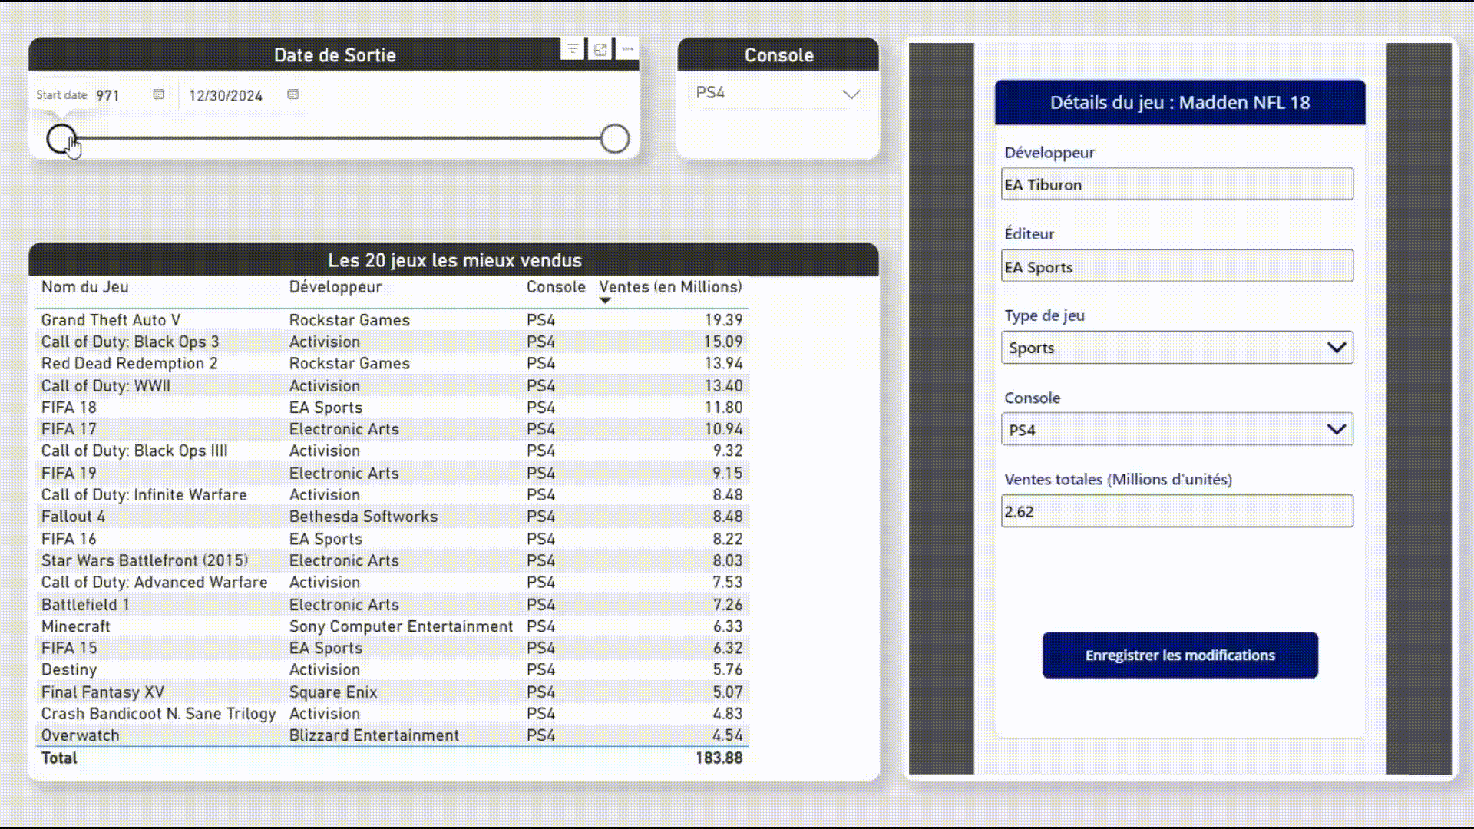
Task: Select Call of Duty: Advanced Warfare row
Action: click(x=392, y=583)
